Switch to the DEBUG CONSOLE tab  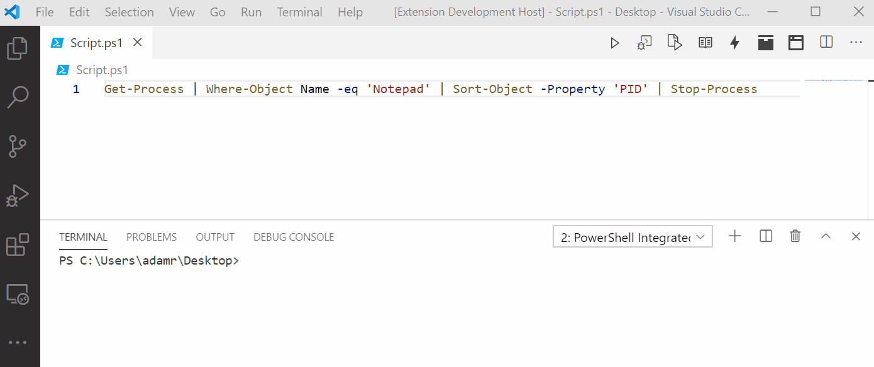294,237
